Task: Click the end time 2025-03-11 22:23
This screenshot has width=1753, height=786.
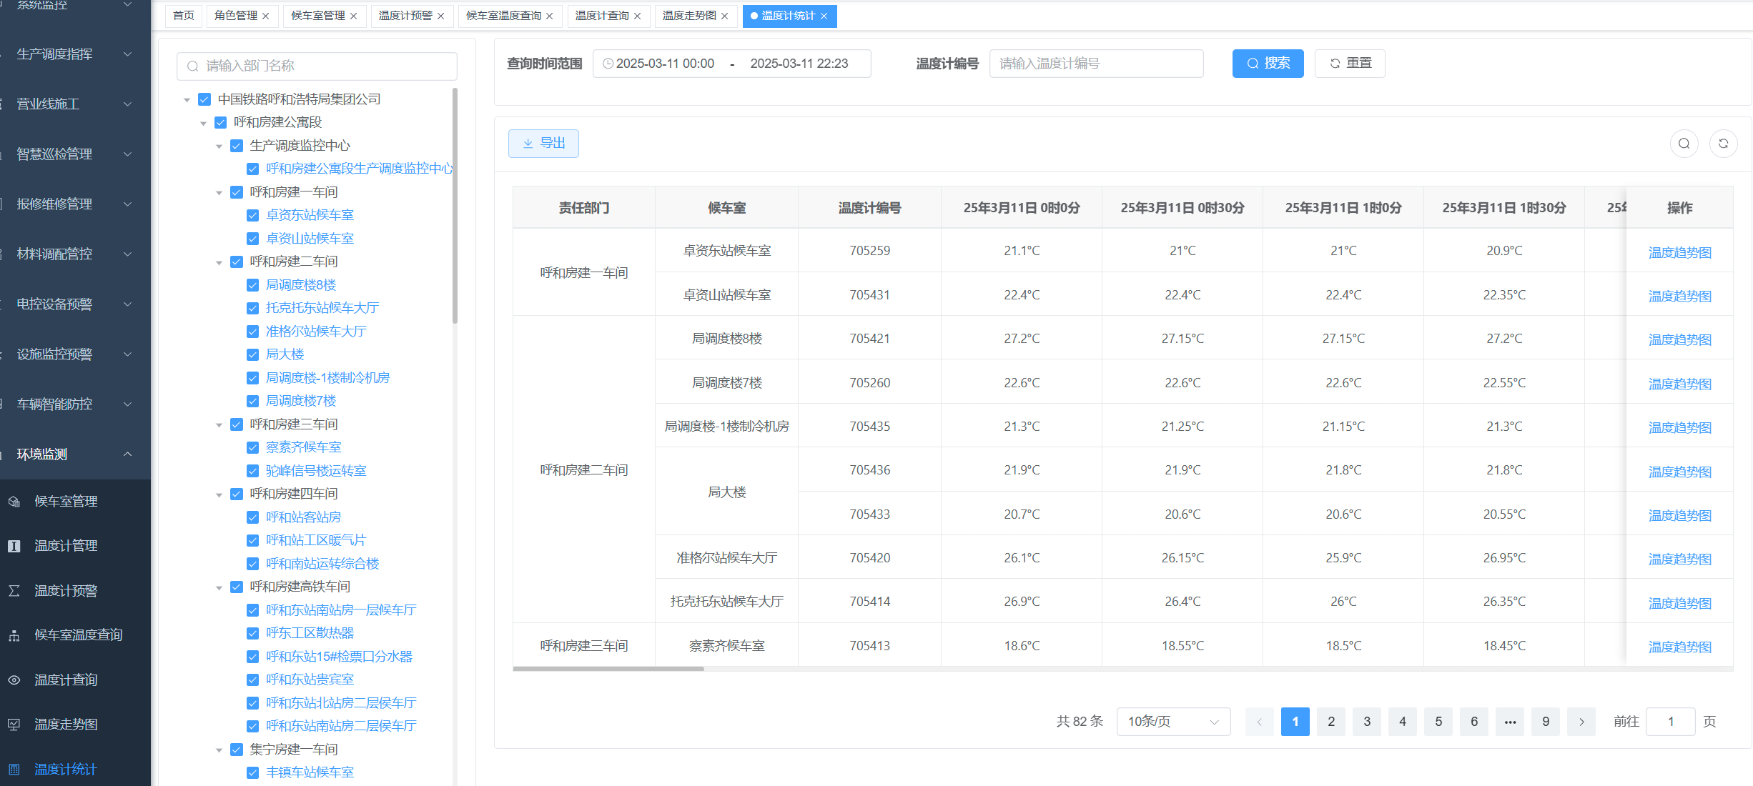Action: coord(799,64)
